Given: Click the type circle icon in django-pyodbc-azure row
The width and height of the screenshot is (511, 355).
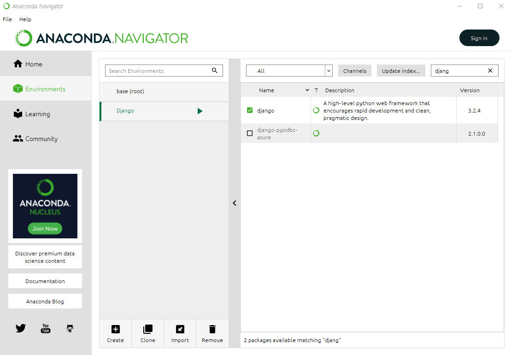Looking at the screenshot, I should pyautogui.click(x=316, y=133).
